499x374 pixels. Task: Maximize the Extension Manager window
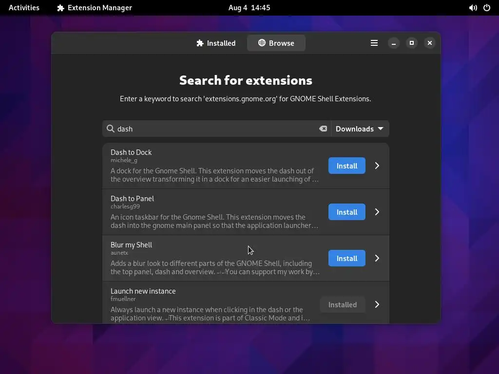412,43
